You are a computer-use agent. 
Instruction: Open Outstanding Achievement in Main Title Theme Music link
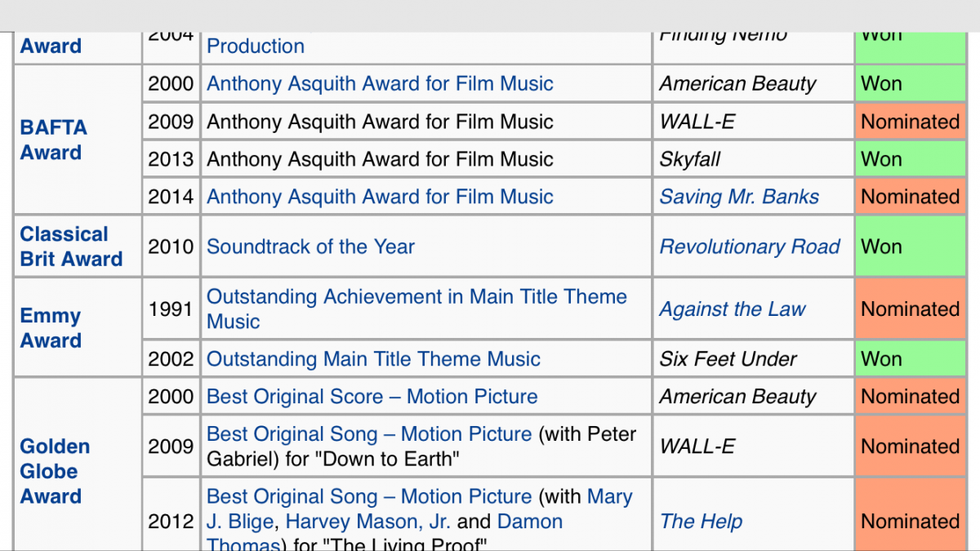416,309
